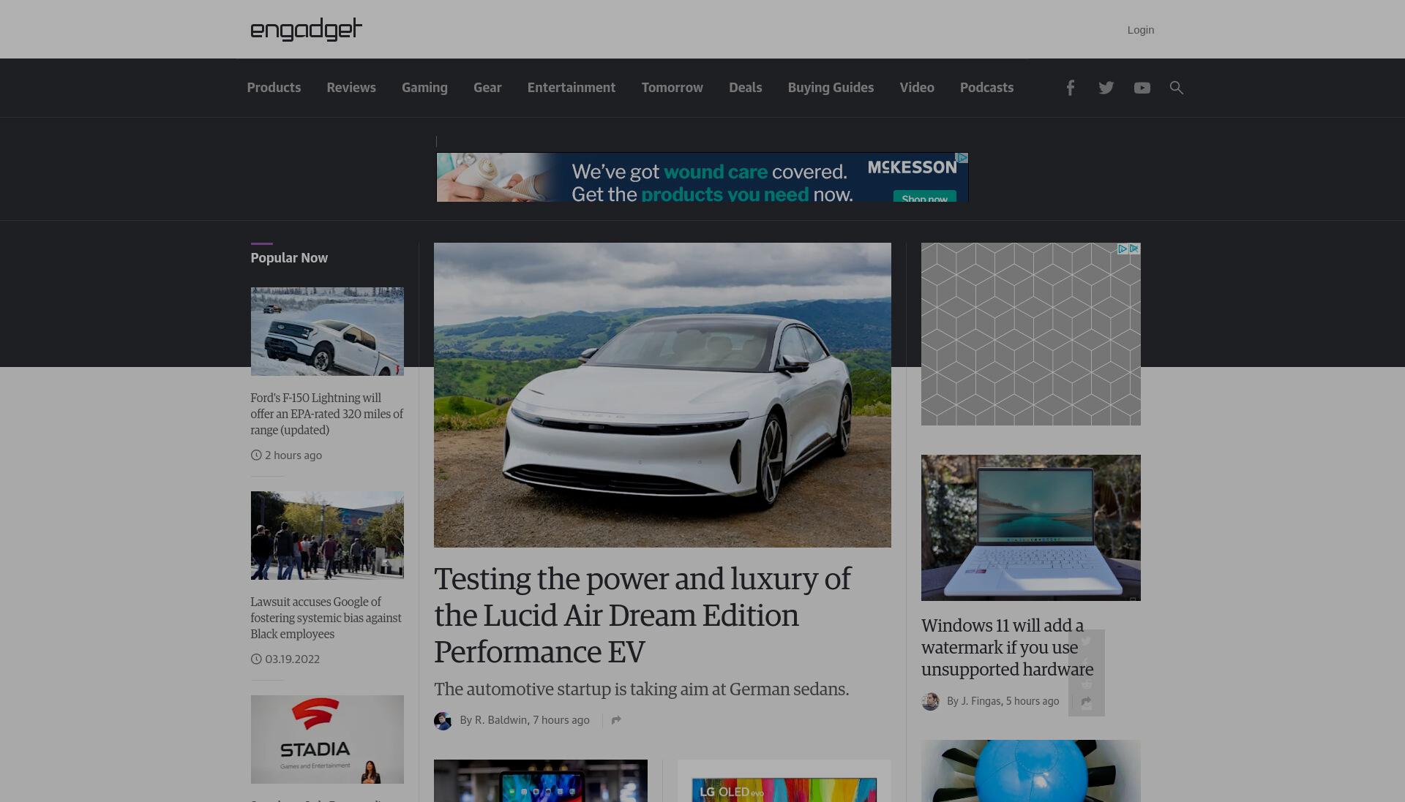Viewport: 1405px width, 802px height.
Task: Open the Deals section
Action: pyautogui.click(x=746, y=88)
